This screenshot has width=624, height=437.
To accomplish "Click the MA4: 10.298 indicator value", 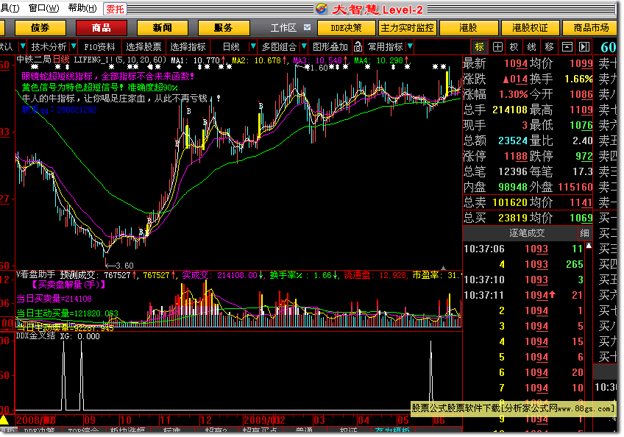I will tap(379, 60).
